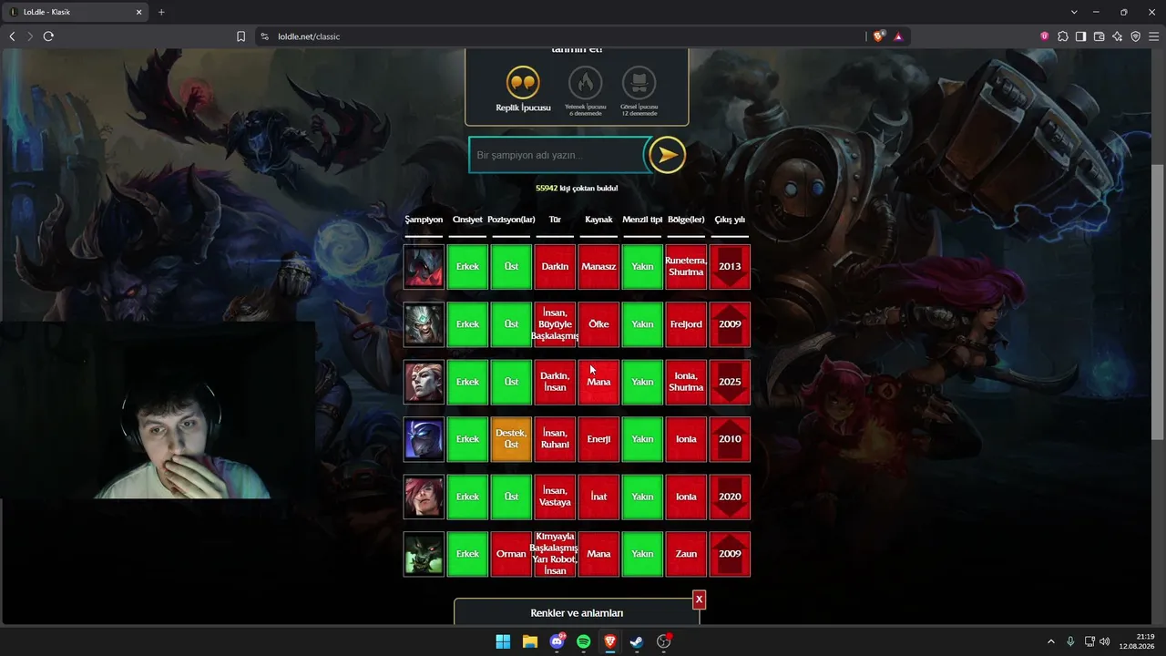1166x656 pixels.
Task: Click the microphone tray icon
Action: click(x=1070, y=641)
